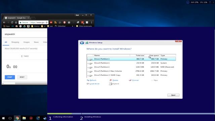Screen dimensions: 215x121
Task: Open a new Chrome tab
Action: pyautogui.click(x=33, y=18)
